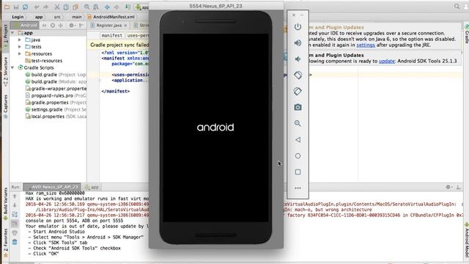Tap the emulator Overview square button
Viewport: 469px width, 264px height.
(x=298, y=172)
